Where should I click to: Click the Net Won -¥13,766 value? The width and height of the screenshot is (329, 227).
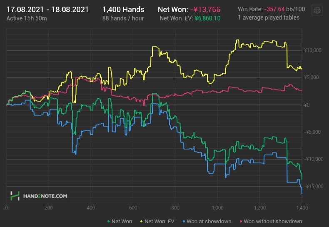pos(208,9)
